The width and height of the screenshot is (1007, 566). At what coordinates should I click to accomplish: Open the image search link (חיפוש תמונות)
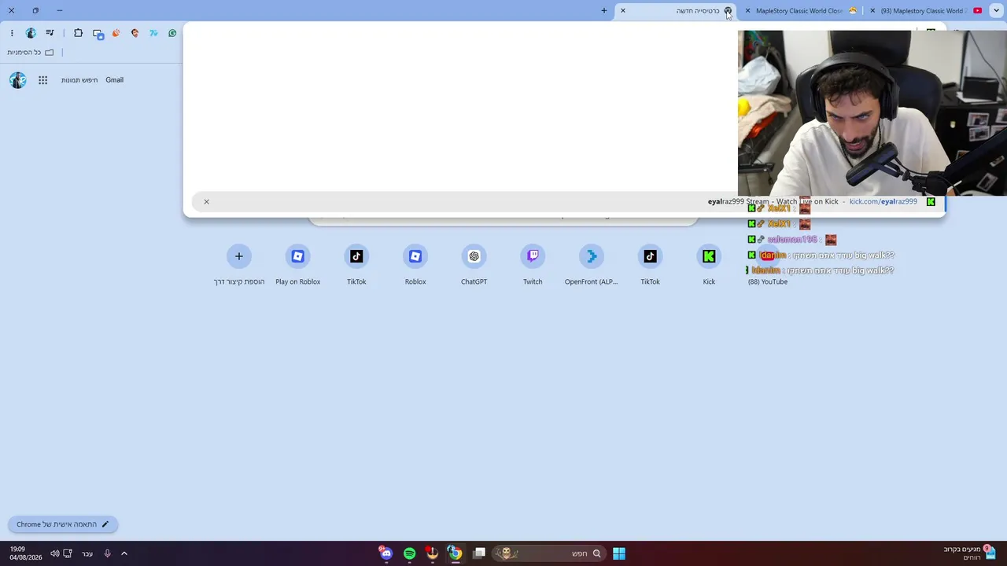pos(79,79)
